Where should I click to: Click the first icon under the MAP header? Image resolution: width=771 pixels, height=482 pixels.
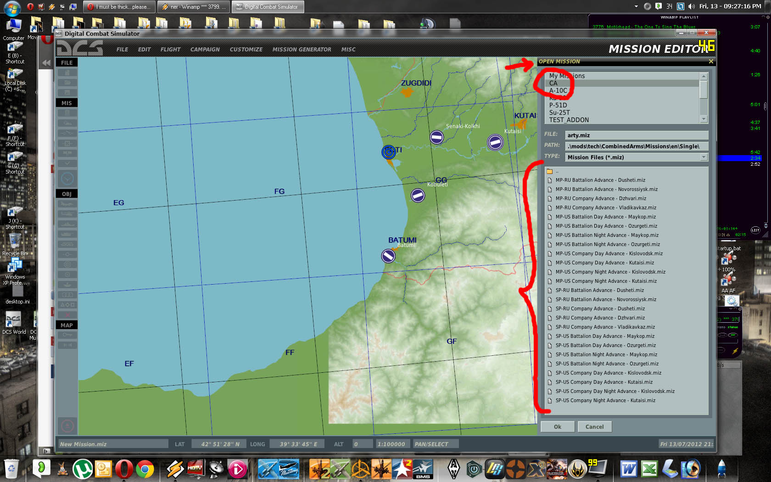(x=67, y=335)
